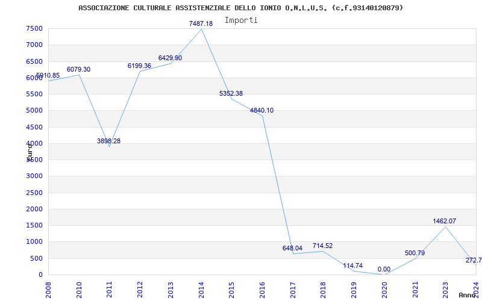
Task: Click the 1500 y-axis tick label
Action: pyautogui.click(x=34, y=225)
